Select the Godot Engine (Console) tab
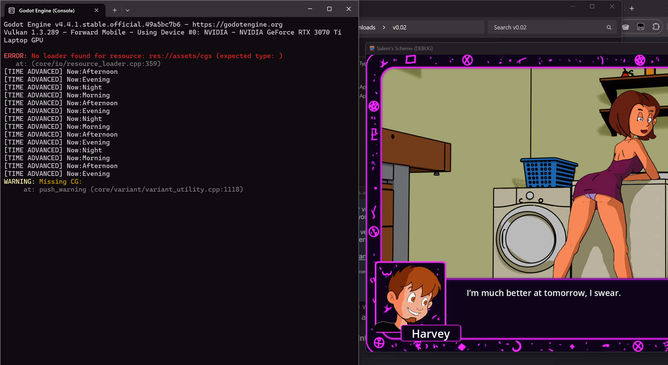This screenshot has width=668, height=365. click(55, 10)
